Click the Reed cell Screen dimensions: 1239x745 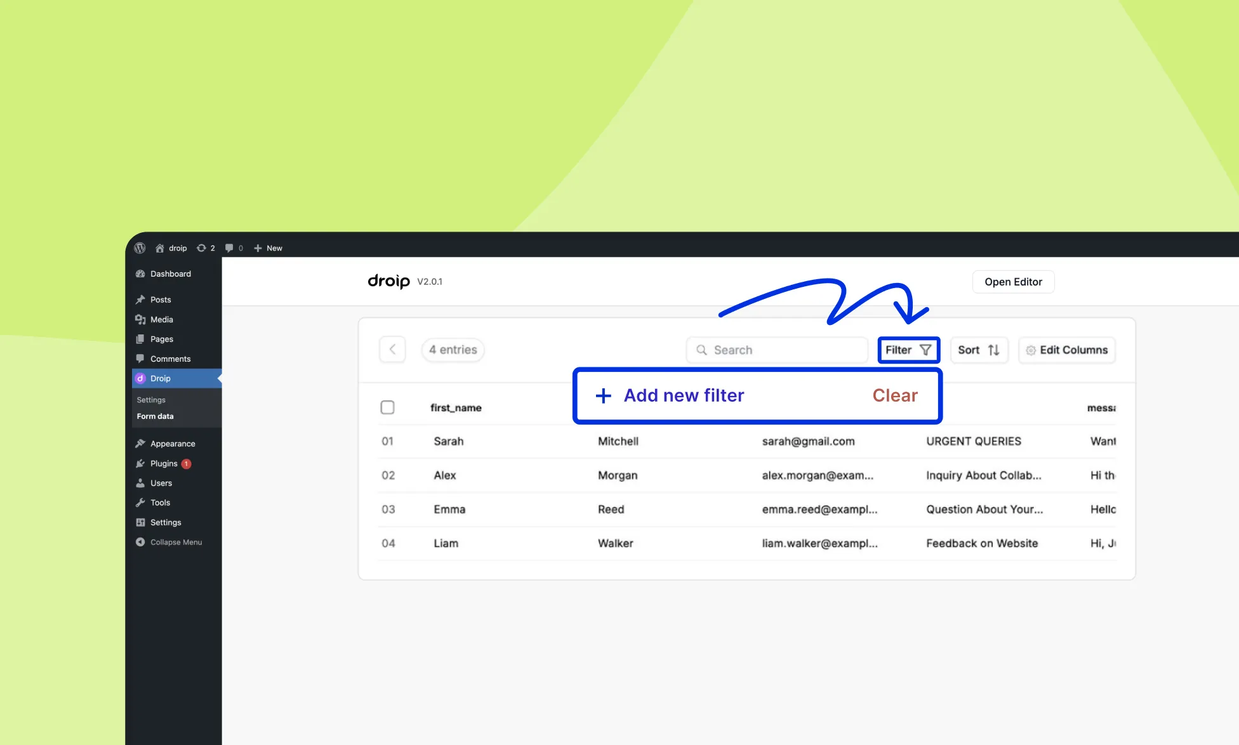click(x=611, y=510)
